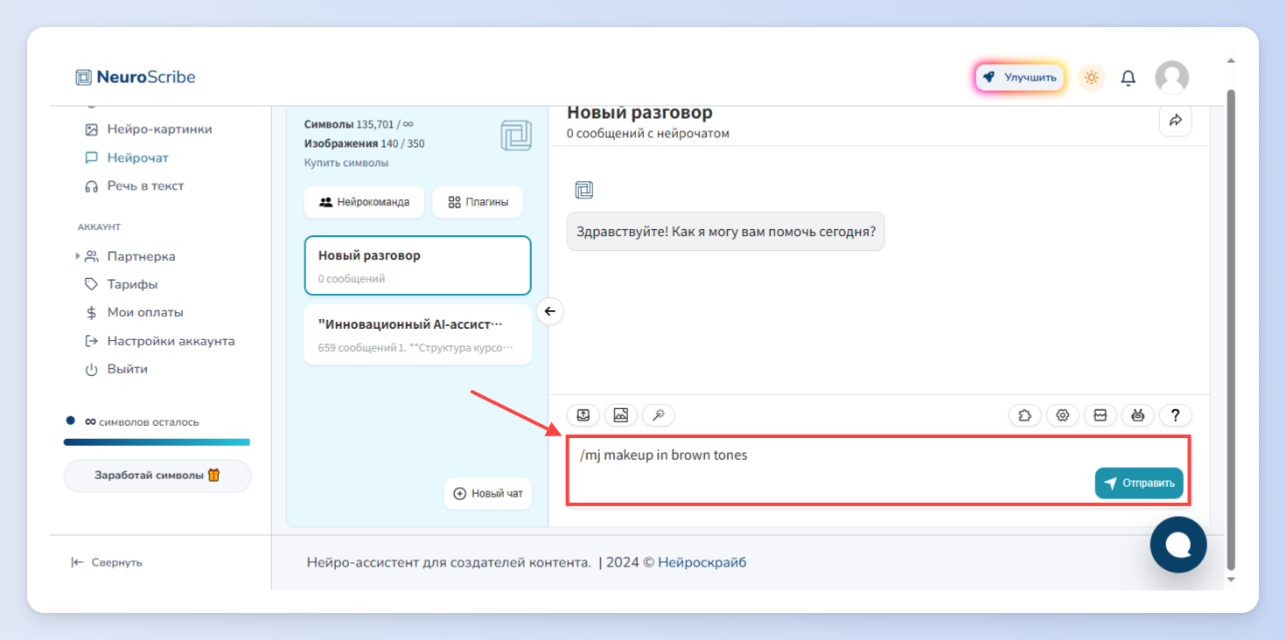Screen dimensions: 1286x640
Task: Select the Инновационный AI-ассист conversation
Action: 417,334
